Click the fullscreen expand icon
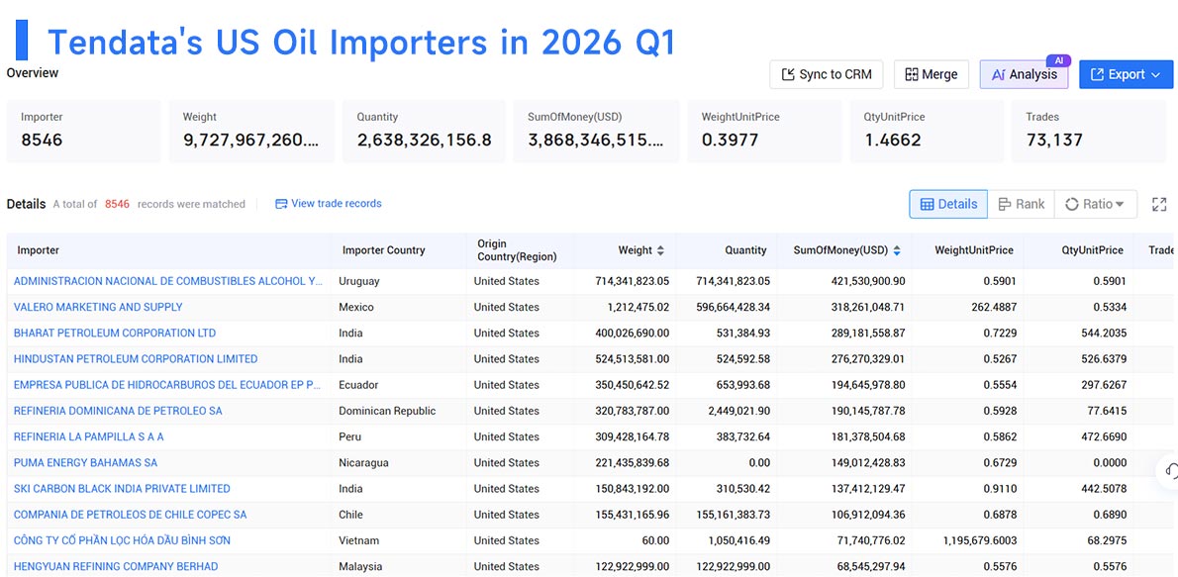 click(x=1159, y=204)
